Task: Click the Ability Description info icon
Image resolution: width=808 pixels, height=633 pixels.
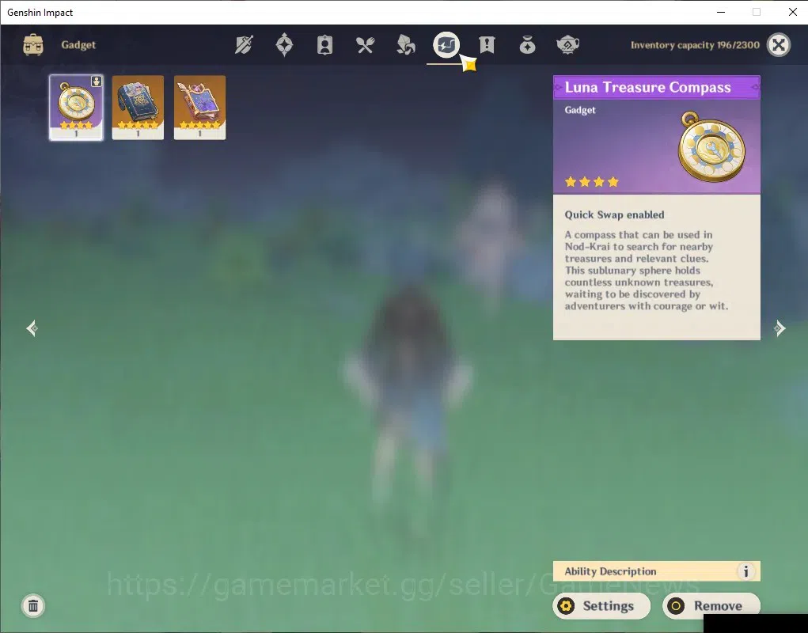Action: coord(745,571)
